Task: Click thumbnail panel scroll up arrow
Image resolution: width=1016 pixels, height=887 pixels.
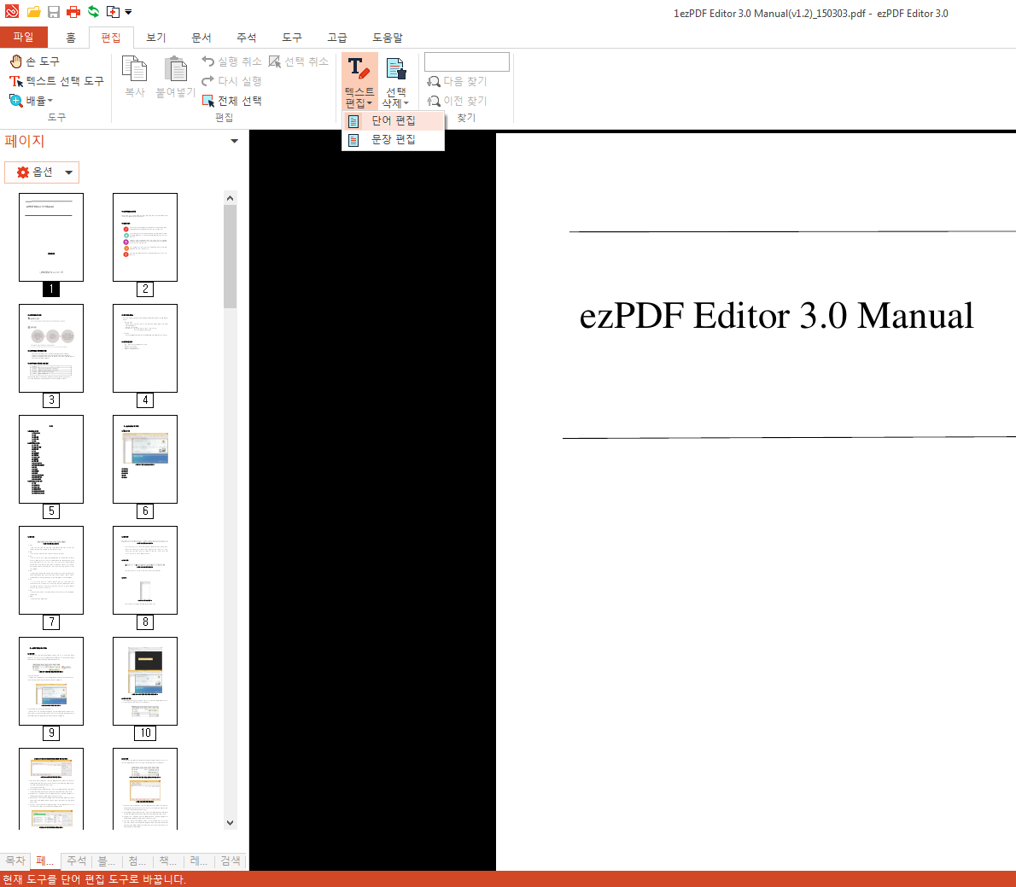Action: pos(230,197)
